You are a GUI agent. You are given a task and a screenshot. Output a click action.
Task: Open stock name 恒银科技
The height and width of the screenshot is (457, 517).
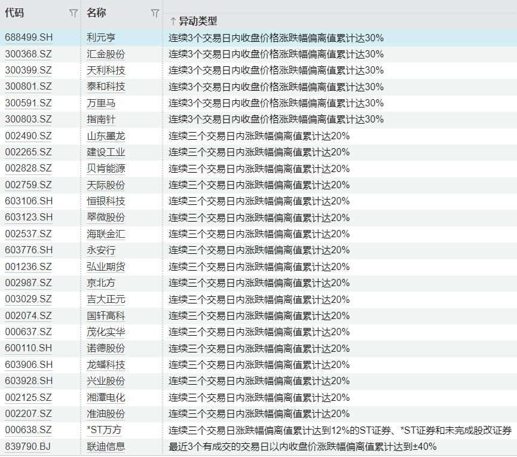click(x=106, y=201)
